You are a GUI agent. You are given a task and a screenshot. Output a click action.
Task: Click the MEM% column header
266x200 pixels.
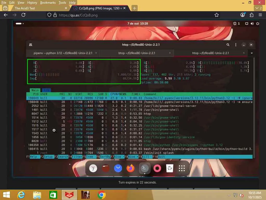(x=123, y=94)
